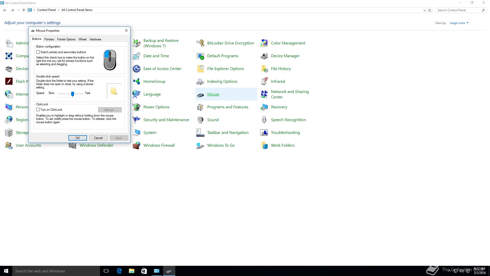Expand the address bar history dropdown

pos(424,10)
